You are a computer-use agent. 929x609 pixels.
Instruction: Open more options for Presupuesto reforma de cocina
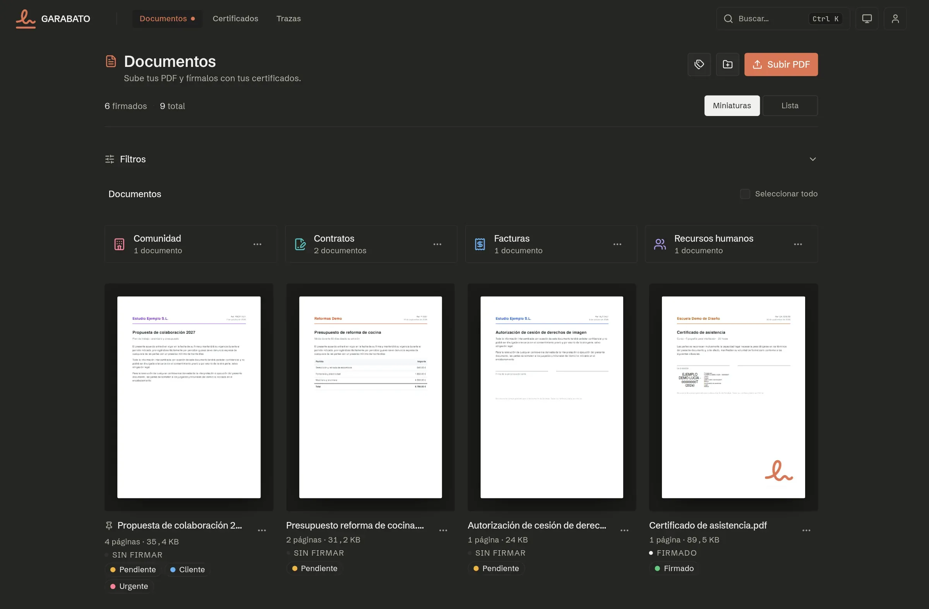[443, 530]
